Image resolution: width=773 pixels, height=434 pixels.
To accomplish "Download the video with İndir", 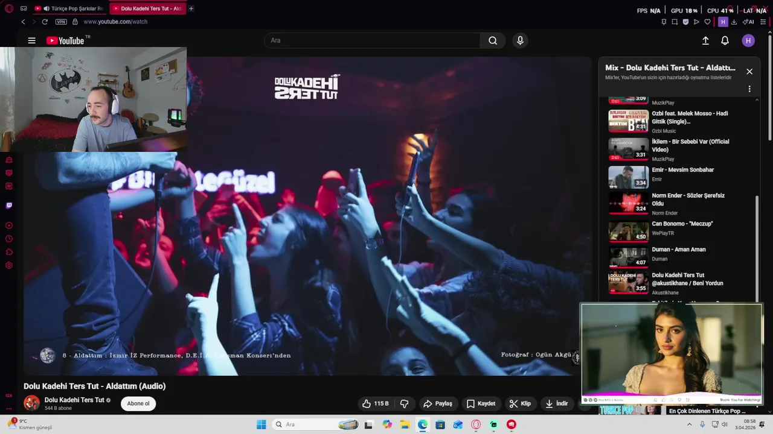I will [556, 404].
